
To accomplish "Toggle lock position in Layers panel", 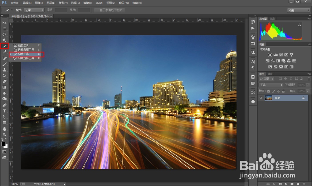I will click(278, 91).
